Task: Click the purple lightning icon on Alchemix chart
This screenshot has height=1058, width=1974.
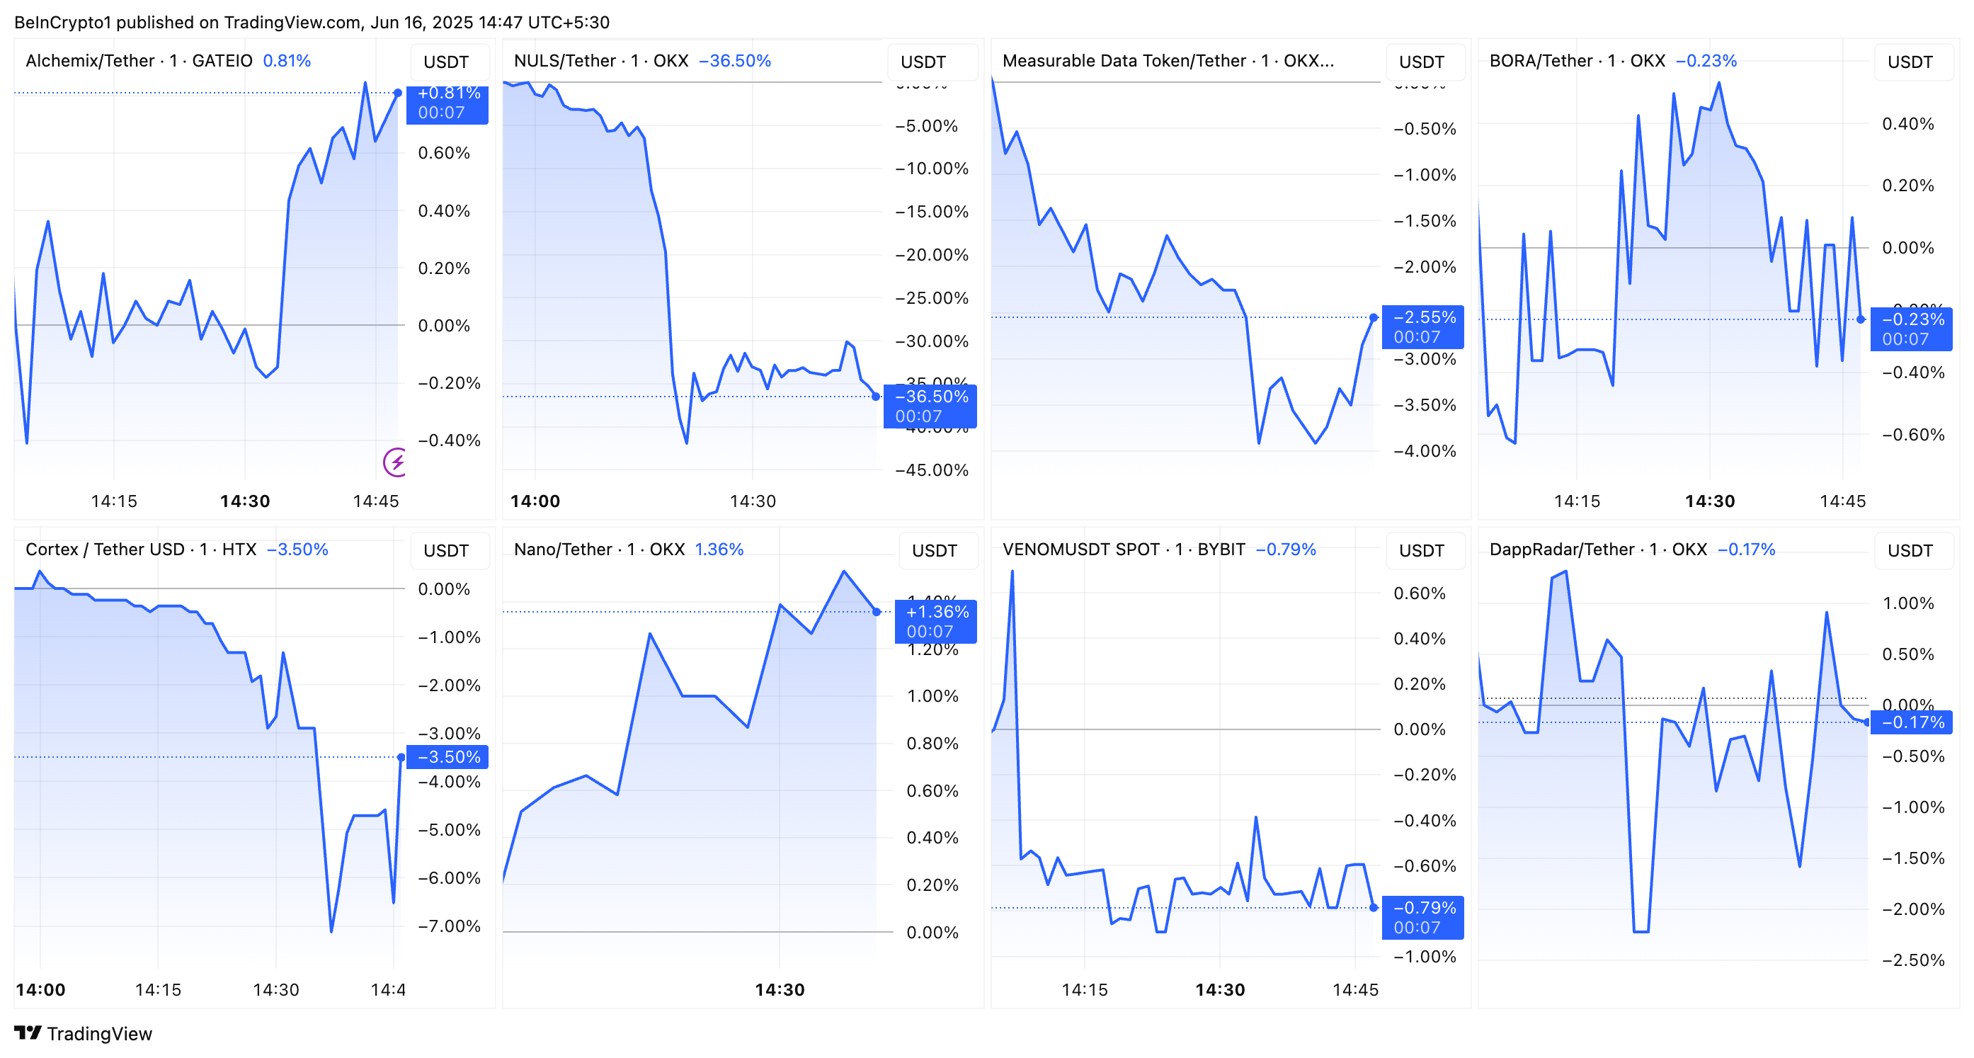Action: point(395,462)
